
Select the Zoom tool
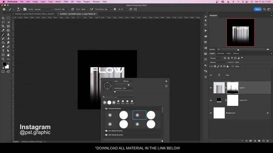3,59
